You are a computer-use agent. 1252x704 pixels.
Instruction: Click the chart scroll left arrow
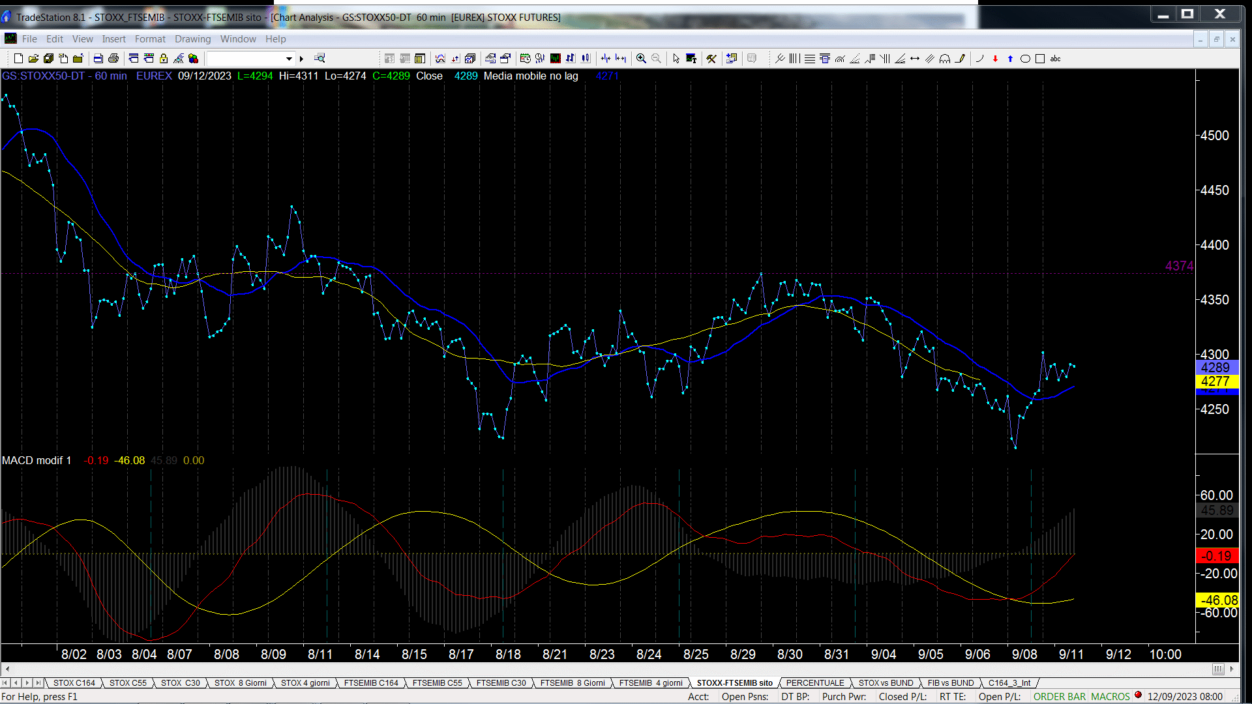pyautogui.click(x=7, y=669)
